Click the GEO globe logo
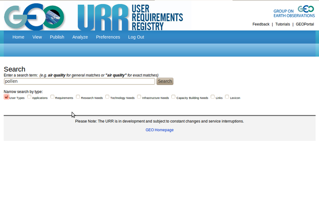319x218 pixels. (34, 16)
